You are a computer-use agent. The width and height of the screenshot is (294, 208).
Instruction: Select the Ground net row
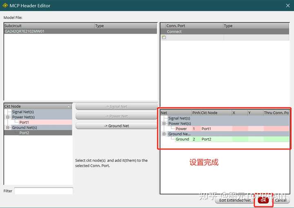(232, 139)
